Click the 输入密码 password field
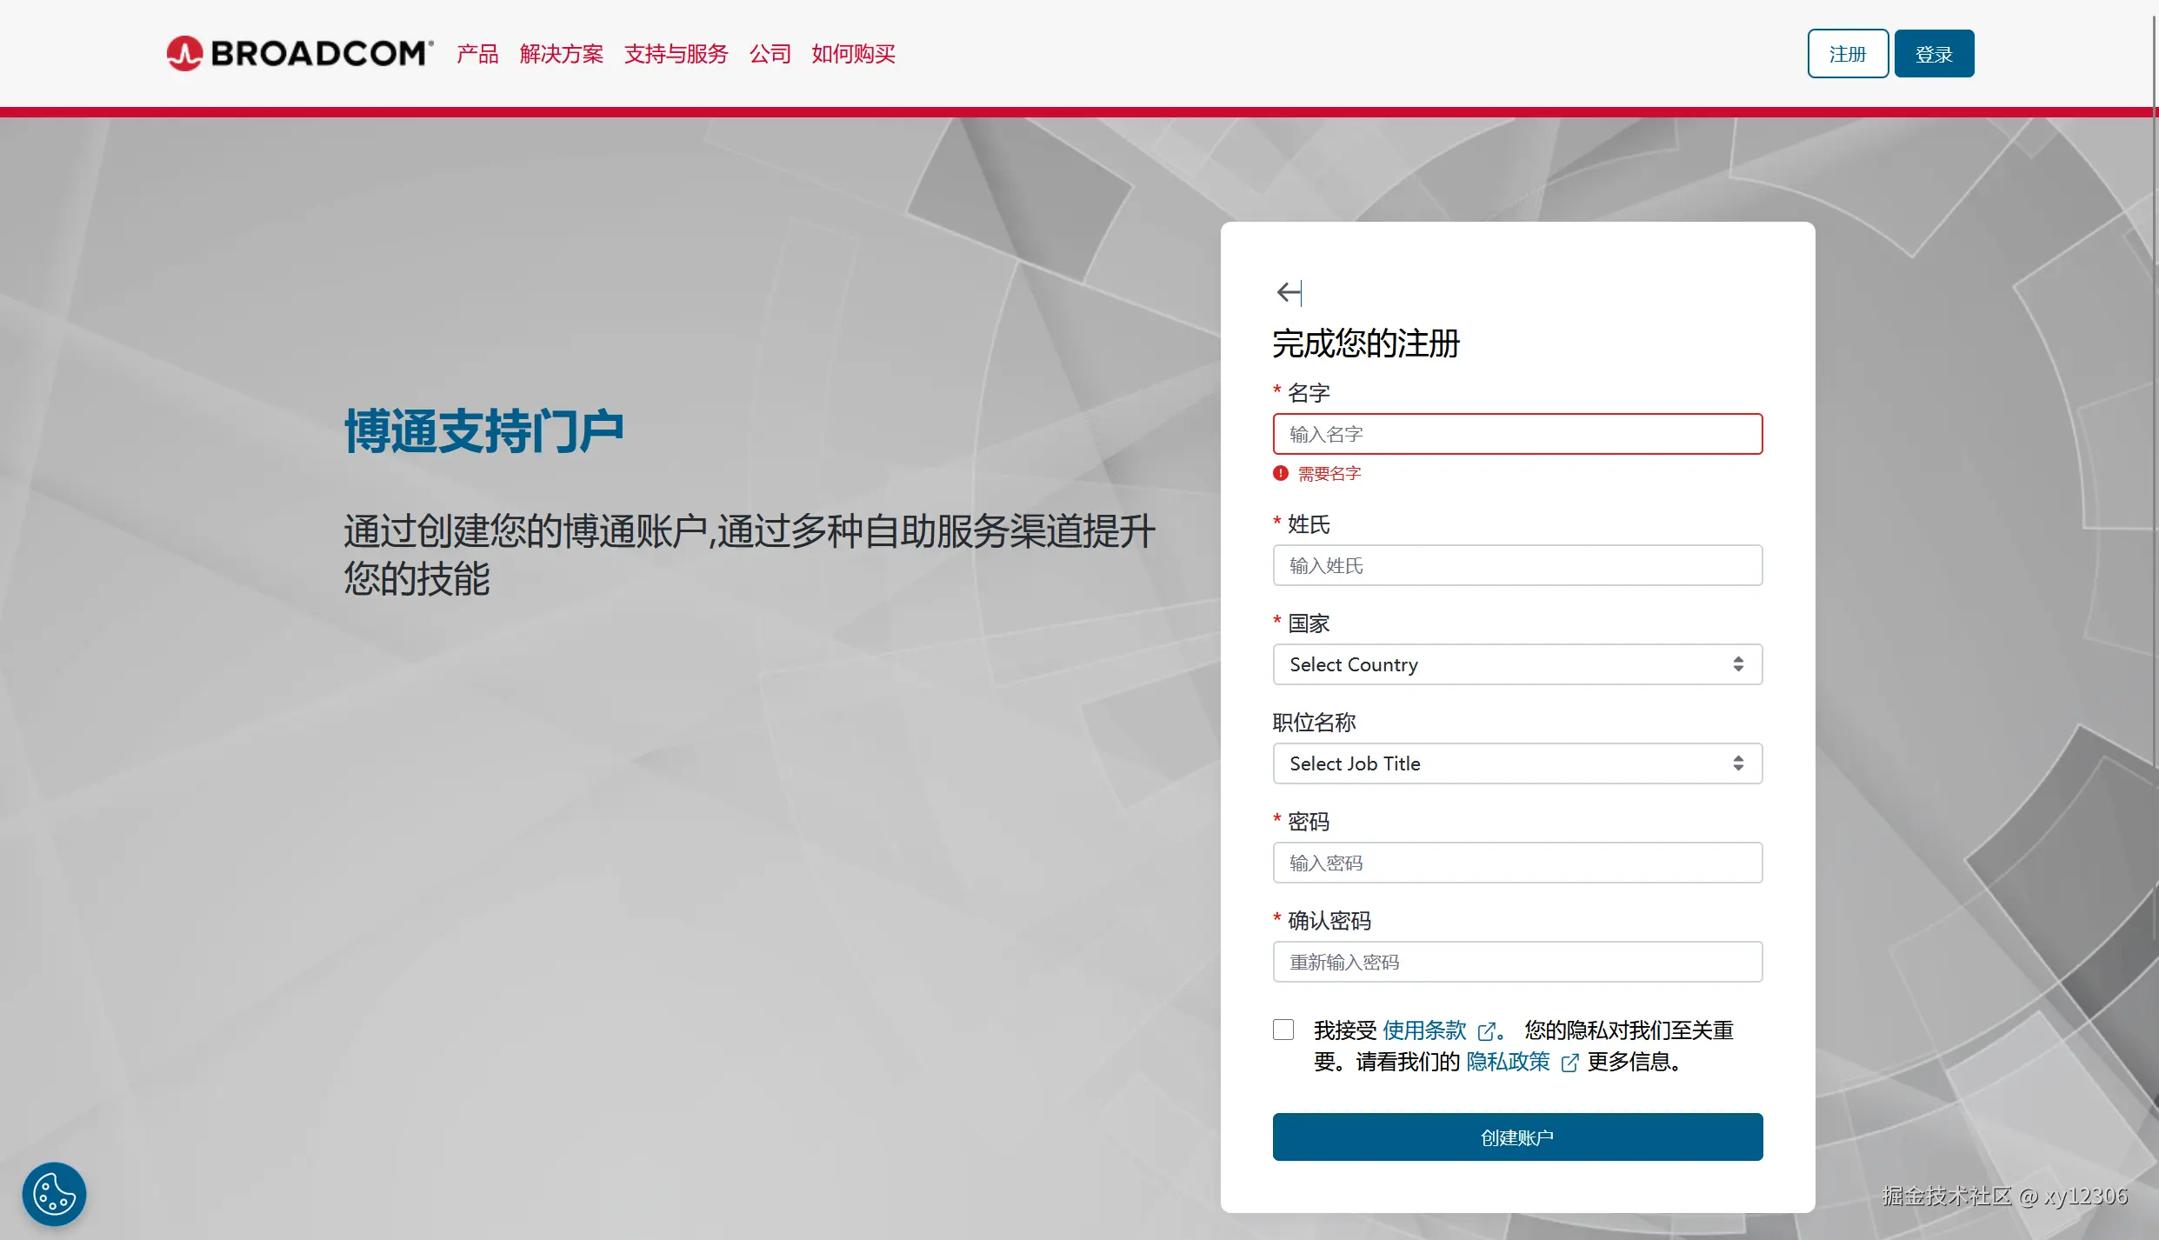 coord(1517,863)
